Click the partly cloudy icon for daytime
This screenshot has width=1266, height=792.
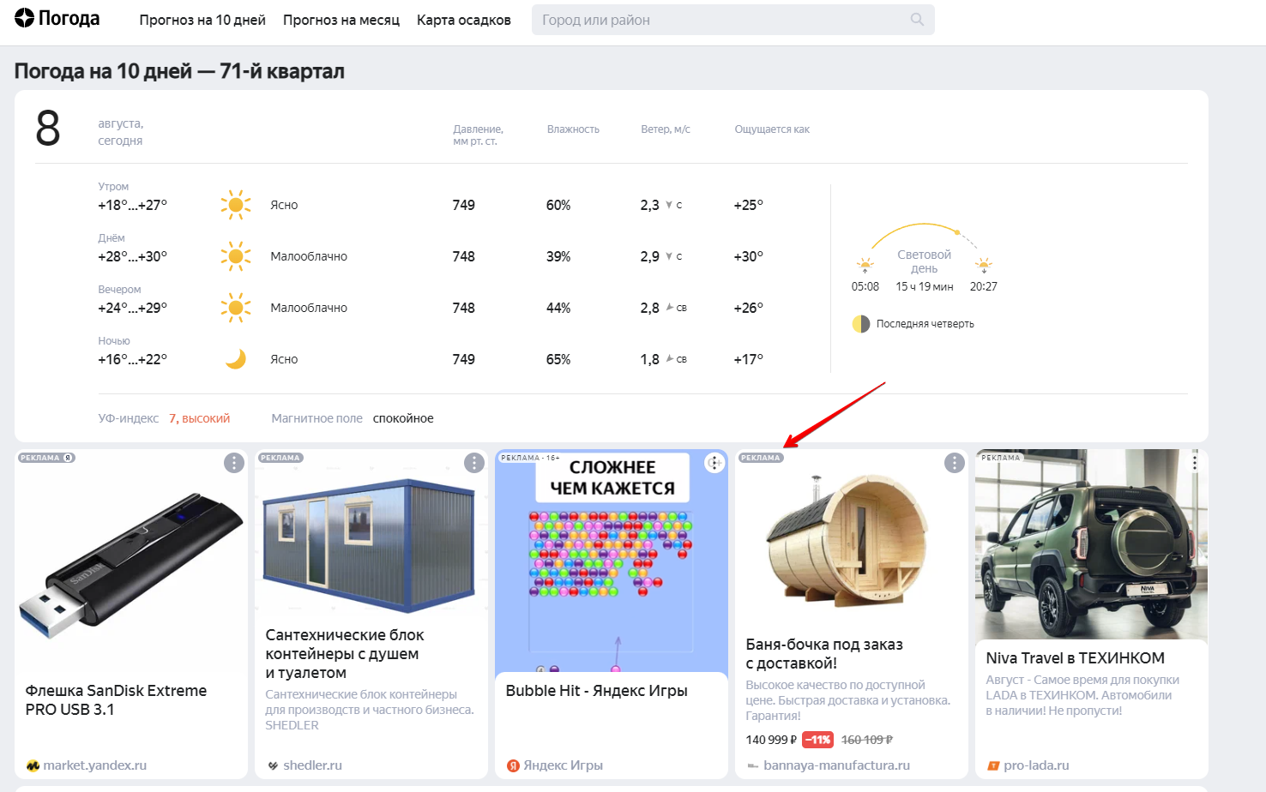236,255
